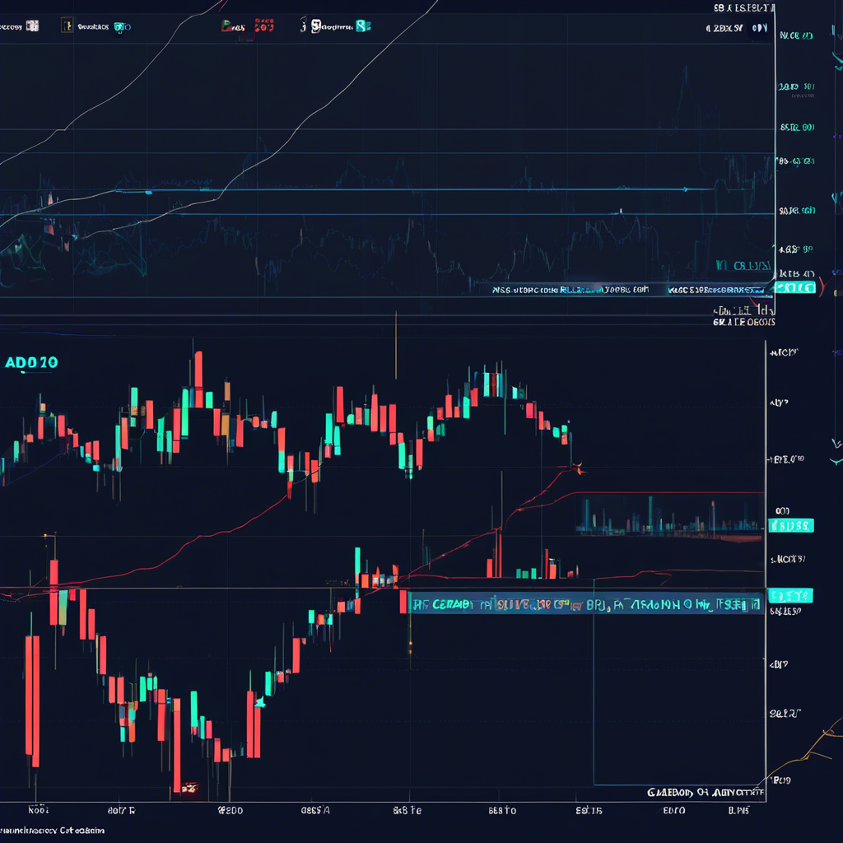The image size is (843, 843).
Task: Click the teal dot on the upper horizontal line
Action: tap(148, 192)
